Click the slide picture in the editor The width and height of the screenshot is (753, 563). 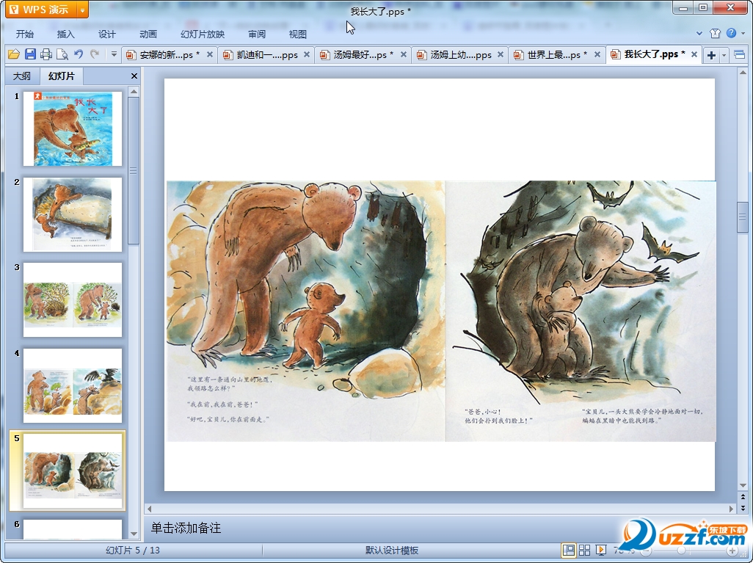coord(441,310)
